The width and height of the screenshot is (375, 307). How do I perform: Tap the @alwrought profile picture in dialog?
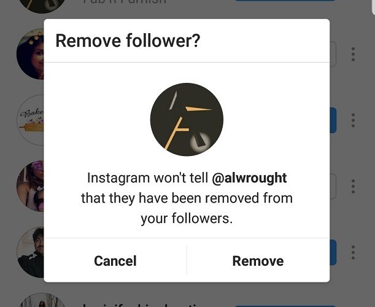pos(187,119)
